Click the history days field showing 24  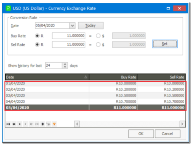pos(54,65)
